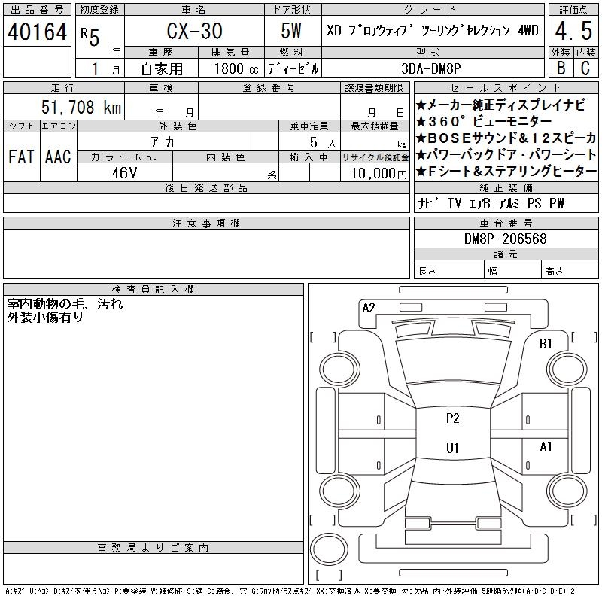Click the inspector note 外装小傷有り
Screen dimensions: 602x602
click(x=45, y=318)
